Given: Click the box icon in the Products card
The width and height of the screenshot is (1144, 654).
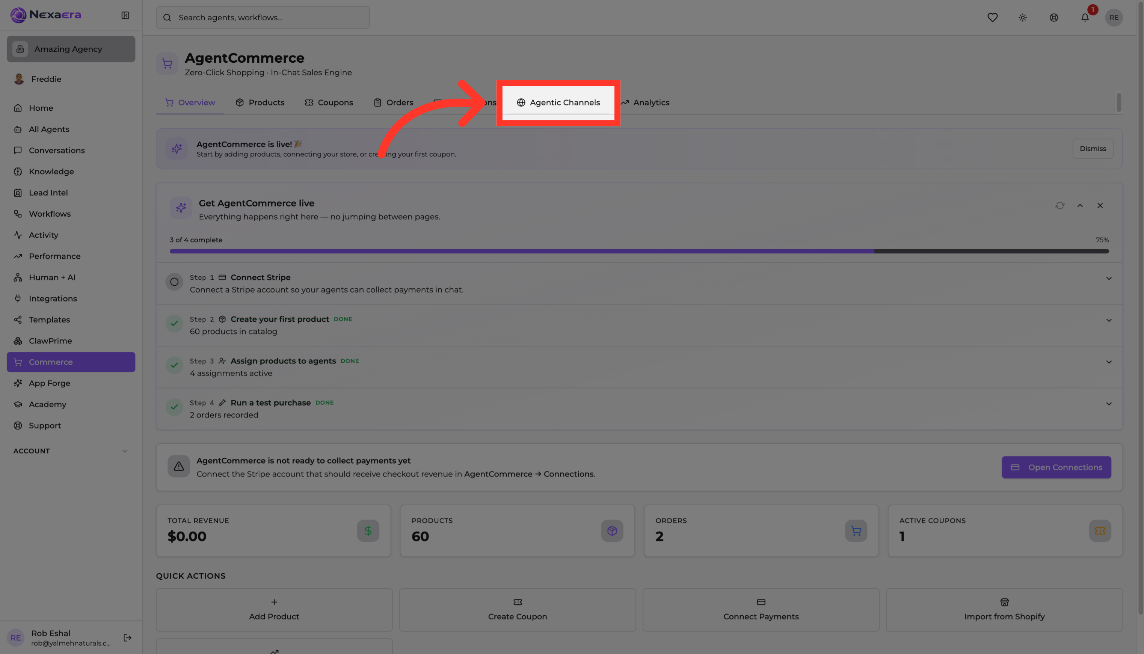Looking at the screenshot, I should point(612,530).
